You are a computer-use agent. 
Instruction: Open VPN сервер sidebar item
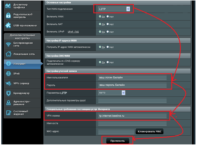[22, 83]
